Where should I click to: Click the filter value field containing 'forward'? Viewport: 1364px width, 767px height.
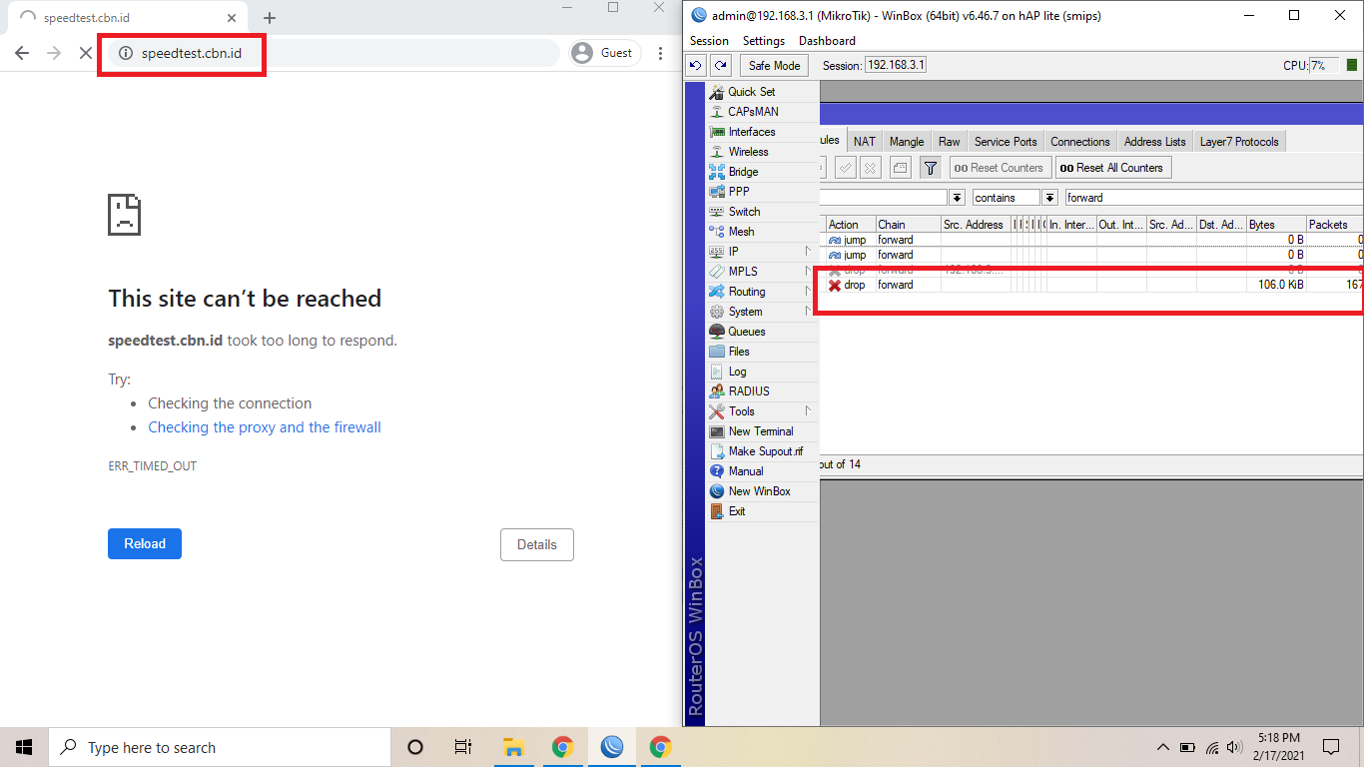click(1213, 198)
